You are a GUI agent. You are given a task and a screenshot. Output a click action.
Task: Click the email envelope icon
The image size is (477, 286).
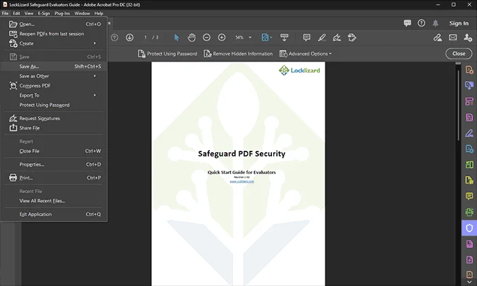tap(454, 37)
